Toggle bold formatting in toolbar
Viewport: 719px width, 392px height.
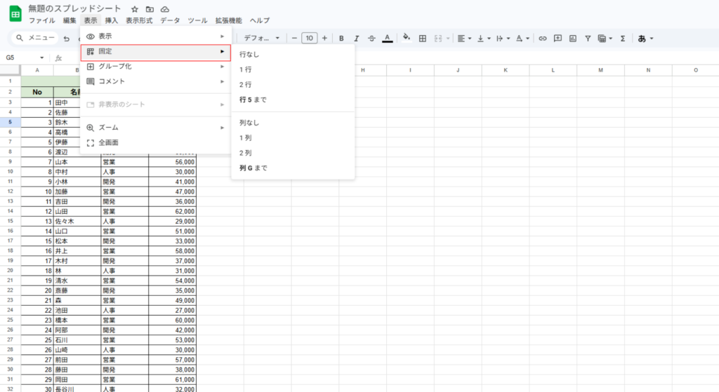coord(341,39)
